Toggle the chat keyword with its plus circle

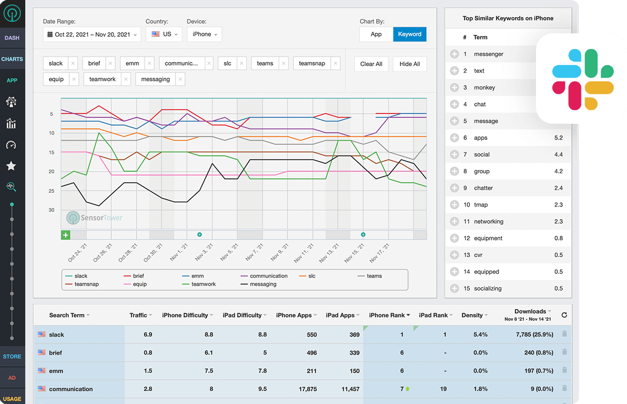point(454,104)
